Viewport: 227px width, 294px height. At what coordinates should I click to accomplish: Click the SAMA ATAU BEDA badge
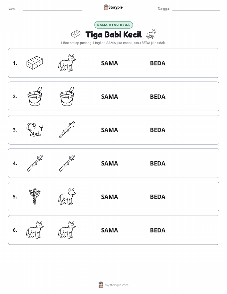click(x=113, y=25)
